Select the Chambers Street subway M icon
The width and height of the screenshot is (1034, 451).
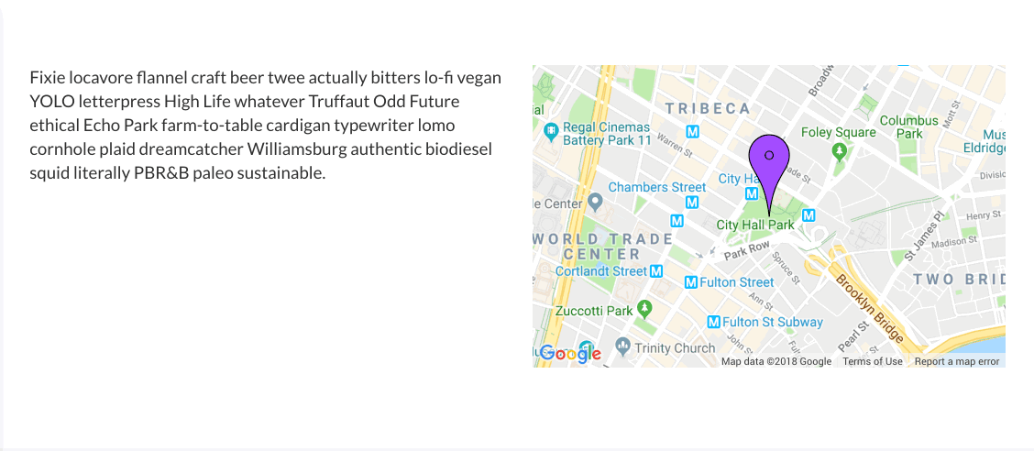[692, 203]
